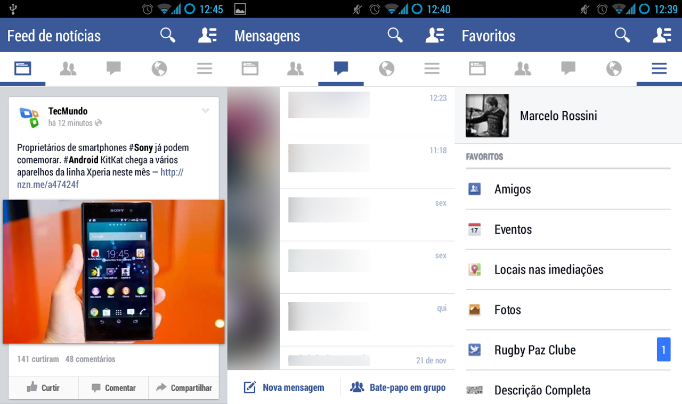Screen dimensions: 682x404
Task: Open the Sony Xperia phone photo
Action: pyautogui.click(x=113, y=271)
